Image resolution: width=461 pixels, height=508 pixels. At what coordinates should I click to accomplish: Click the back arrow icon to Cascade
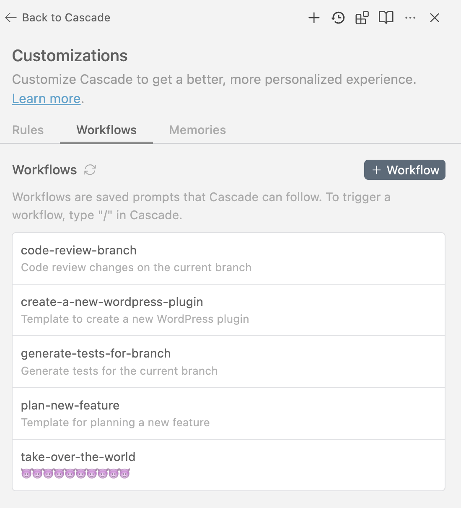11,18
